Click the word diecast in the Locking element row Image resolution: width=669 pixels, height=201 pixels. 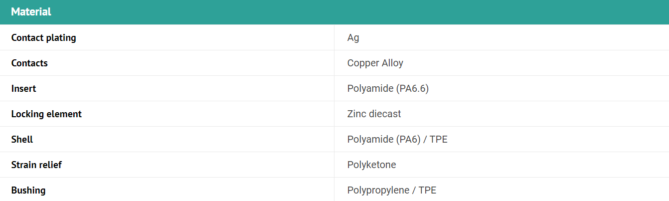pos(385,114)
